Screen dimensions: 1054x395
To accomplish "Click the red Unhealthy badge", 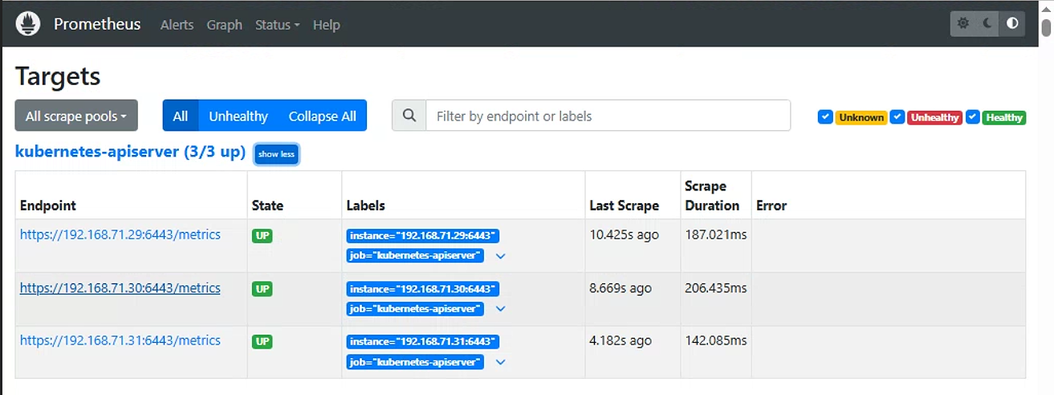I will point(935,117).
